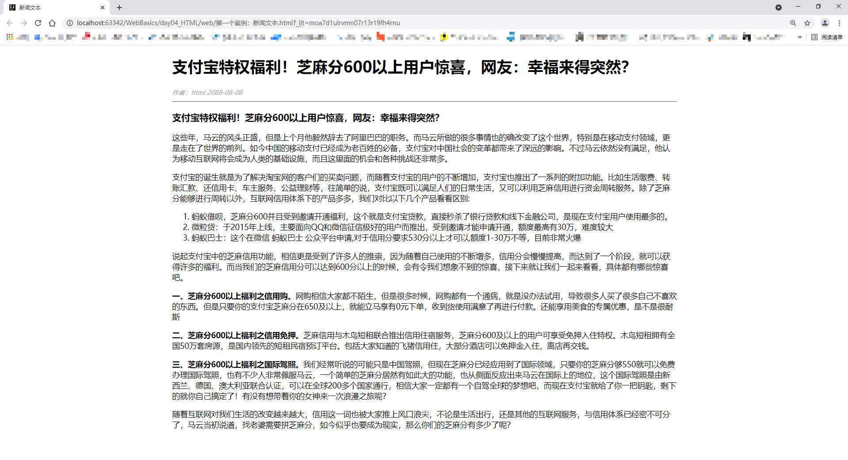Go back to the previous page
The width and height of the screenshot is (848, 460).
pyautogui.click(x=10, y=23)
